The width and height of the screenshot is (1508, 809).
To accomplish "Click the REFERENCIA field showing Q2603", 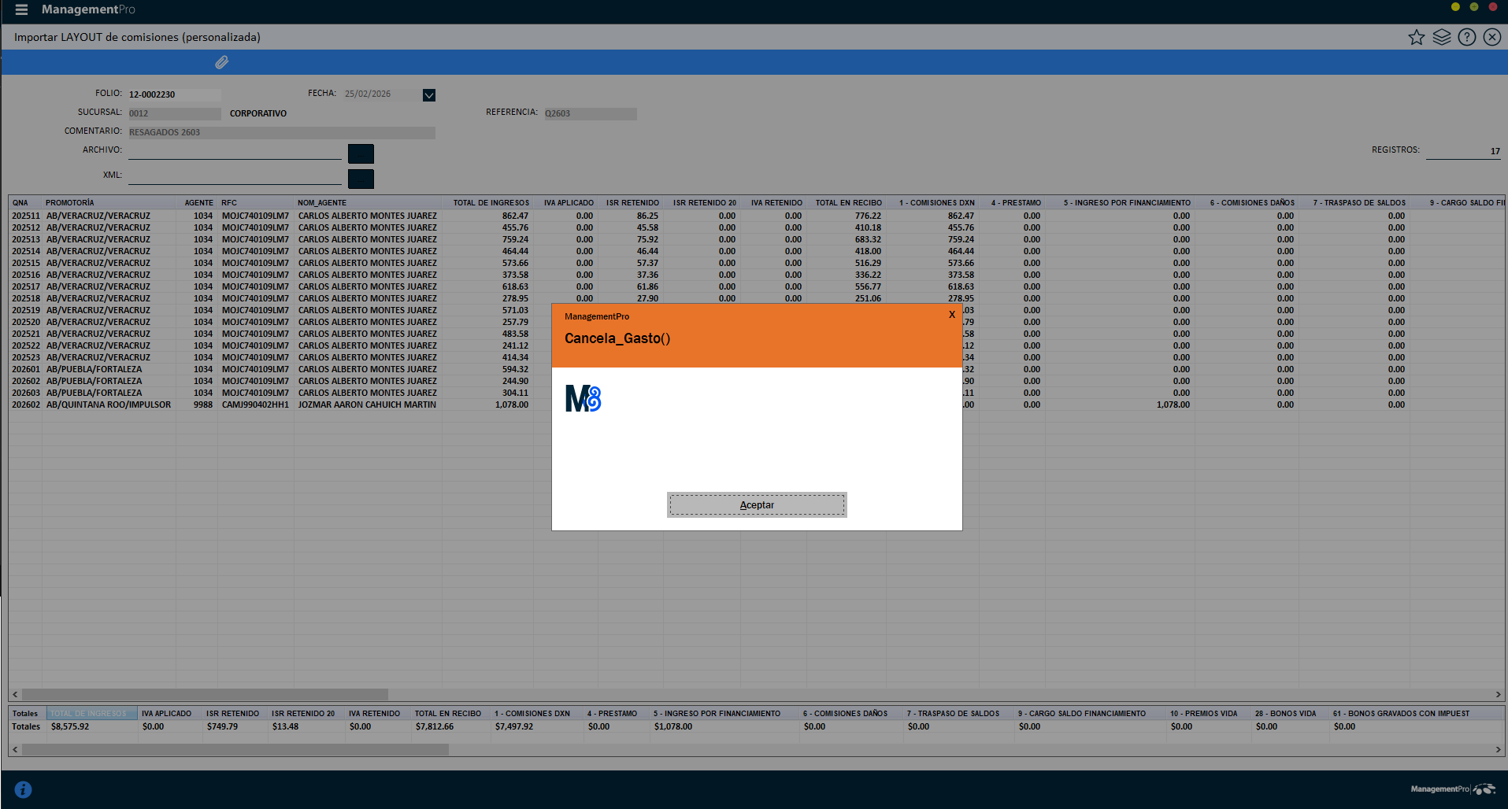I will click(x=590, y=113).
